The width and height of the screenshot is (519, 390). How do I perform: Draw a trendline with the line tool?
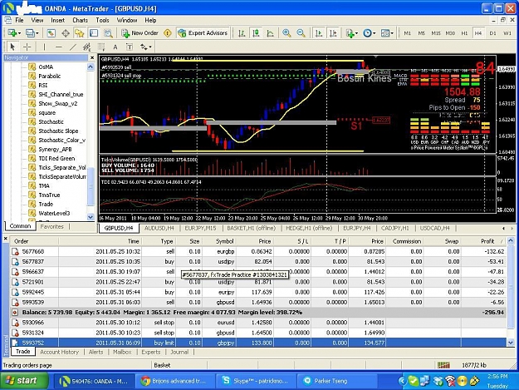[73, 47]
